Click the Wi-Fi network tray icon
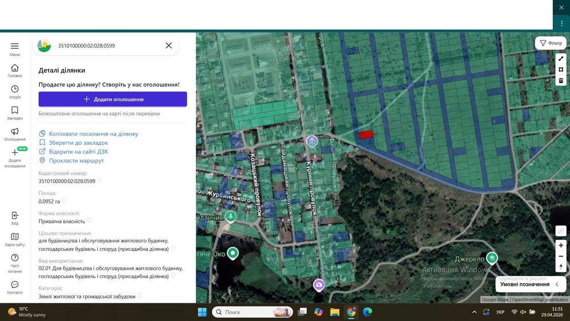Image resolution: width=570 pixels, height=321 pixels. click(x=514, y=312)
